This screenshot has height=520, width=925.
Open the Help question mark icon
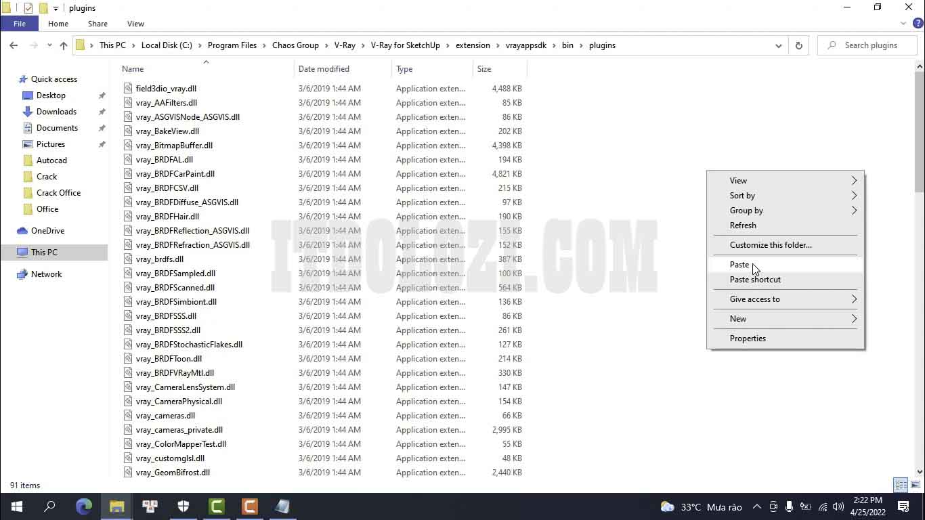[x=918, y=24]
